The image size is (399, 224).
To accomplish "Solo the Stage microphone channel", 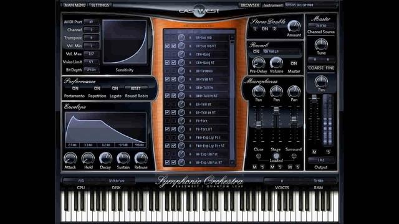I will point(280,167).
